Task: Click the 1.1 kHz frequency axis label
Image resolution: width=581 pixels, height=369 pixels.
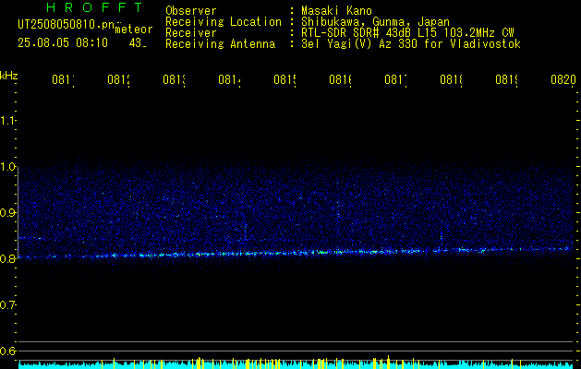Action: tap(7, 121)
